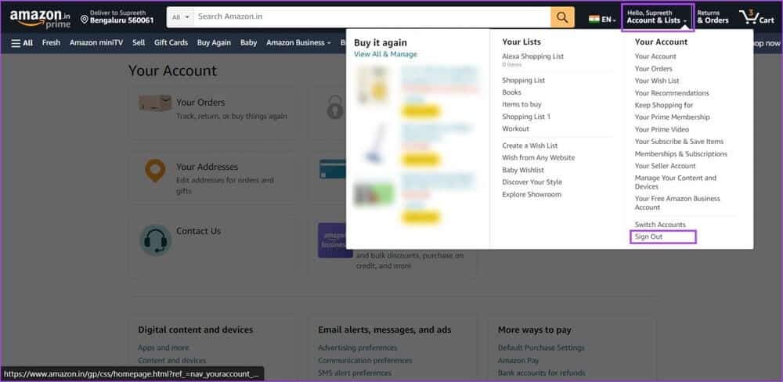This screenshot has width=783, height=382.
Task: Click Apps and more link
Action: point(164,348)
